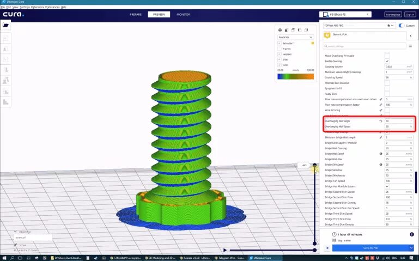The image size is (419, 261).
Task: Click revert arrow for Overhanging Wall Angle
Action: click(x=380, y=121)
